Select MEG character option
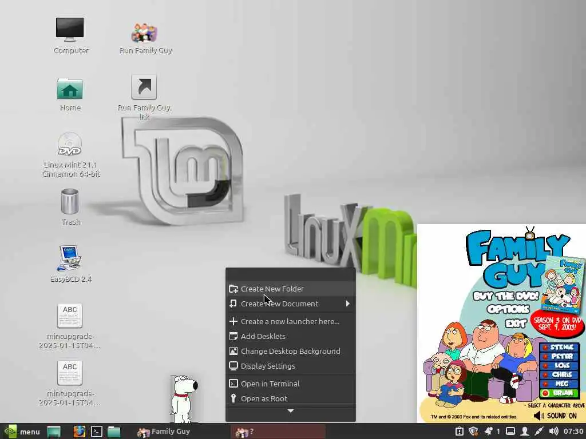 [559, 384]
